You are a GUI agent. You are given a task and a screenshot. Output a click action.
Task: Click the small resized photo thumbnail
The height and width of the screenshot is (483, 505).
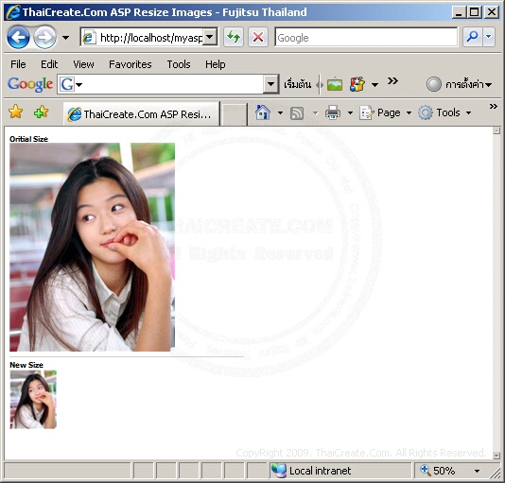(33, 399)
